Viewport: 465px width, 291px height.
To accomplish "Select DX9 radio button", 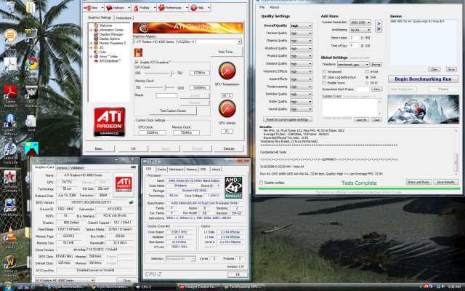I will point(367,77).
